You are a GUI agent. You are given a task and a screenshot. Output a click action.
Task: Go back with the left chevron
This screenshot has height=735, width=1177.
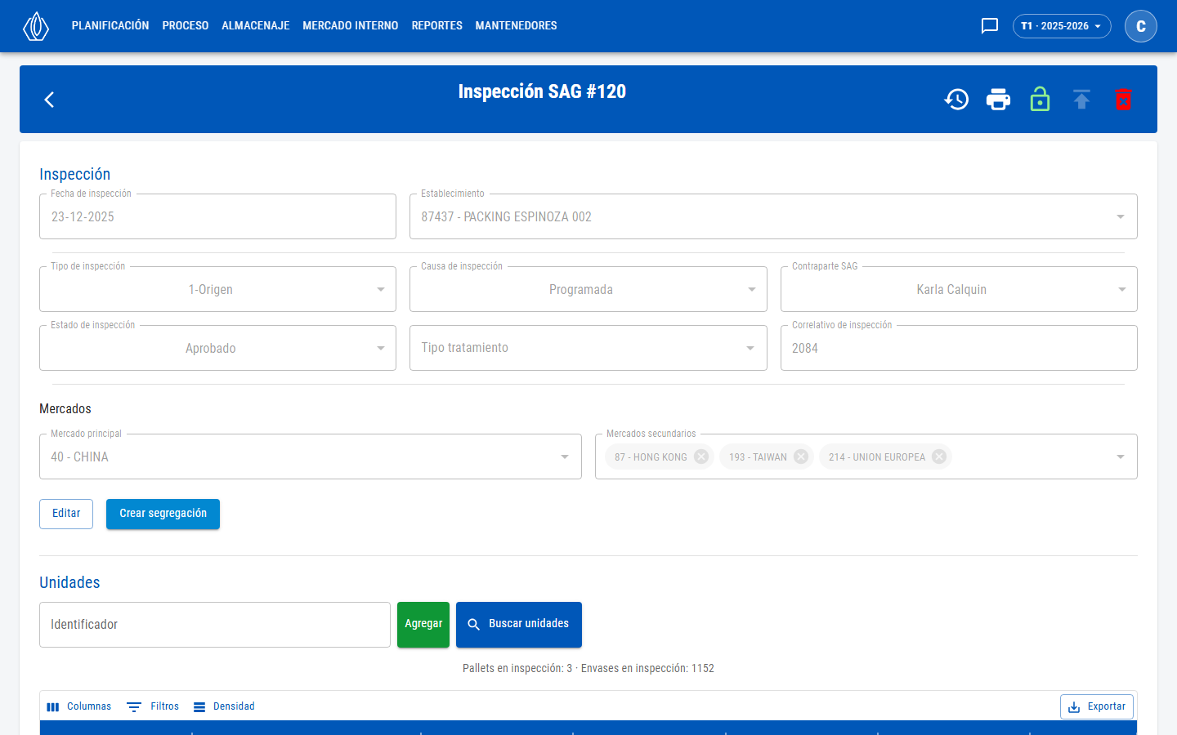[x=49, y=100]
